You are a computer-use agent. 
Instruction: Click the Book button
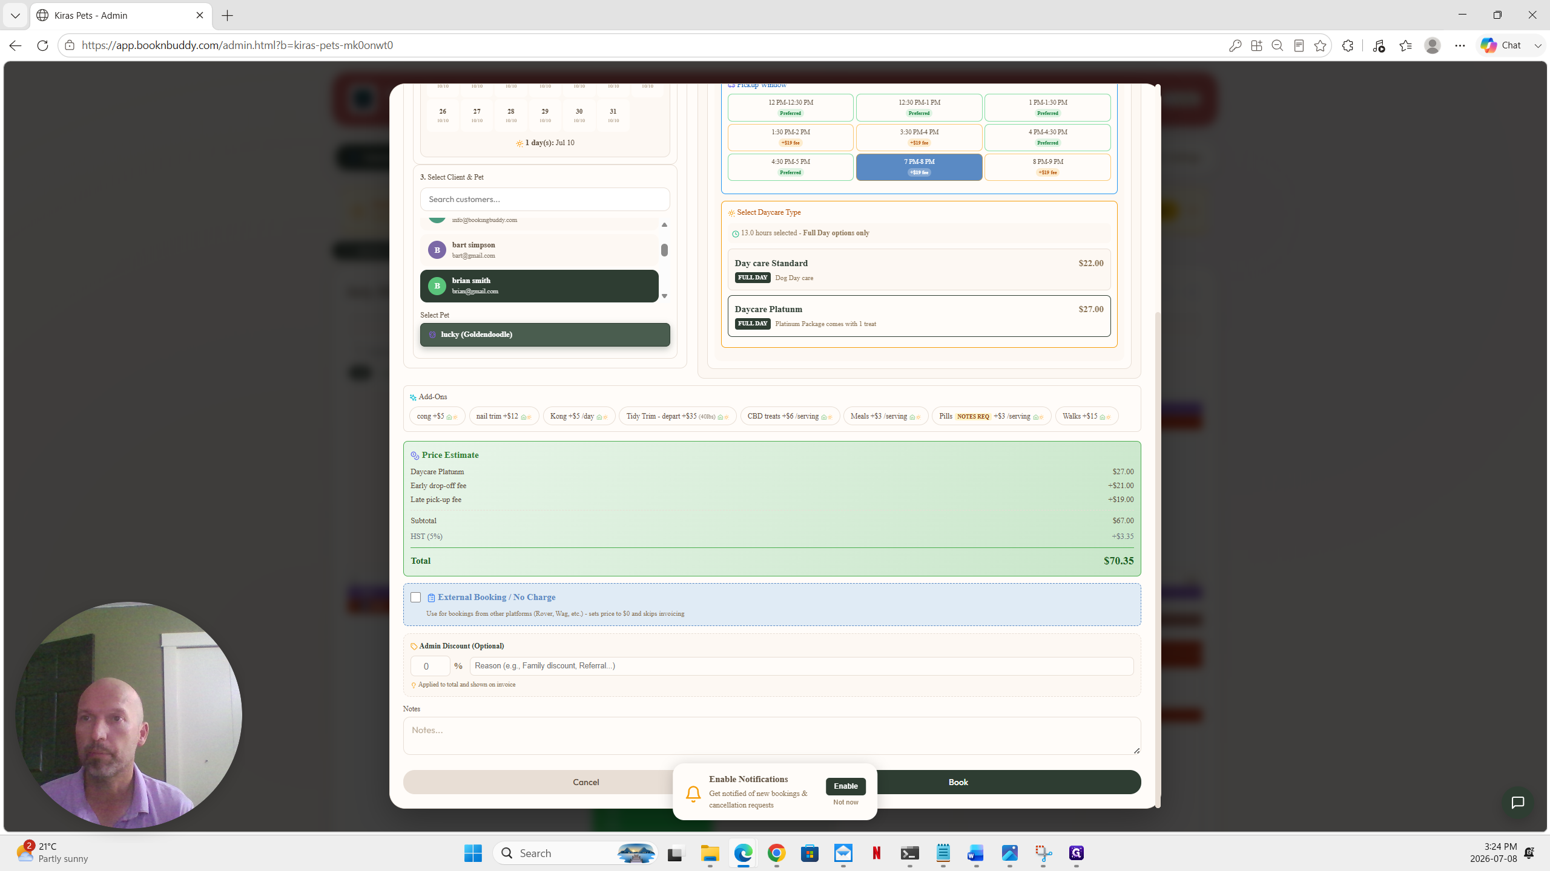point(958,782)
